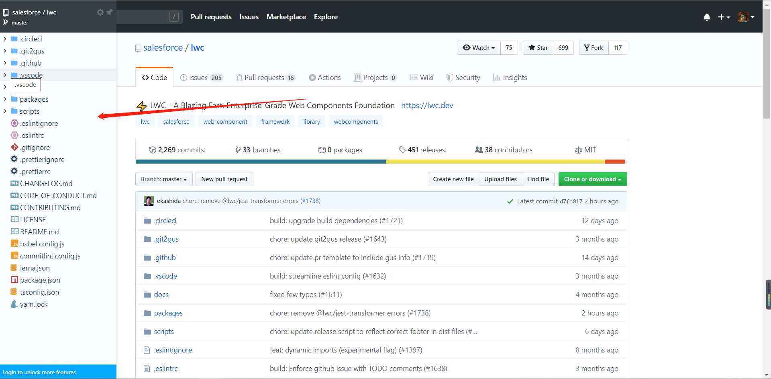Star the salesforce/lwc repository
The height and width of the screenshot is (379, 771).
[538, 47]
